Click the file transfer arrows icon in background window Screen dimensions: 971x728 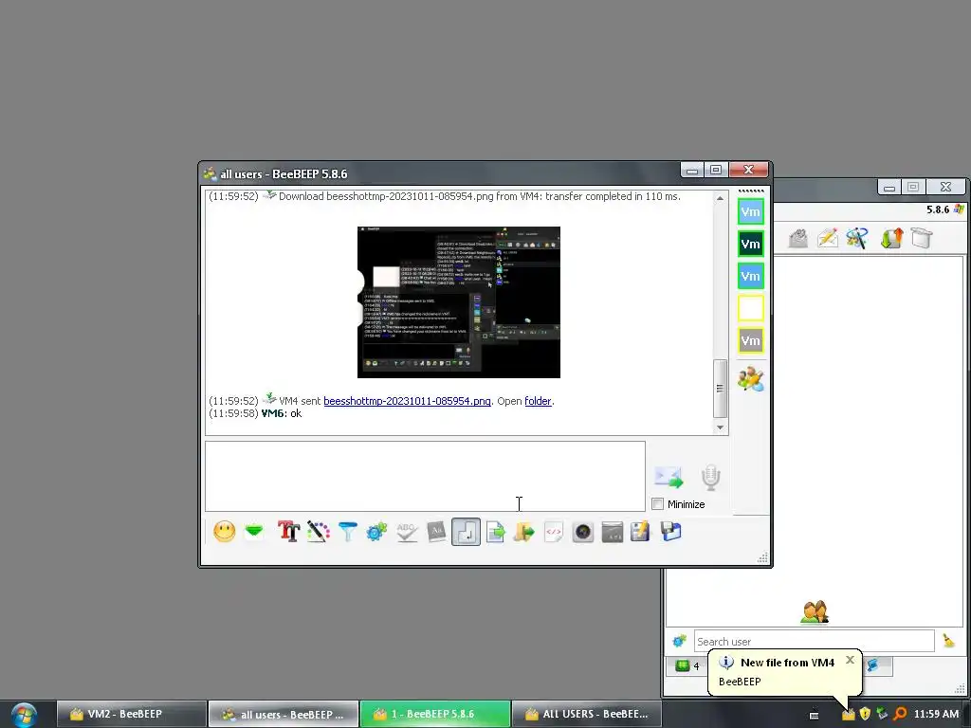click(x=891, y=238)
